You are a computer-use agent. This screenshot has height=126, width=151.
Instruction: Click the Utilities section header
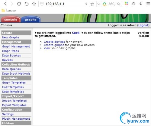[x=16, y=123]
